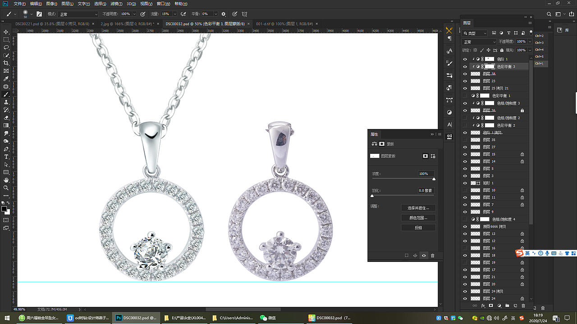Image resolution: width=577 pixels, height=324 pixels.
Task: Open flow value dropdown arrow
Action: (174, 14)
